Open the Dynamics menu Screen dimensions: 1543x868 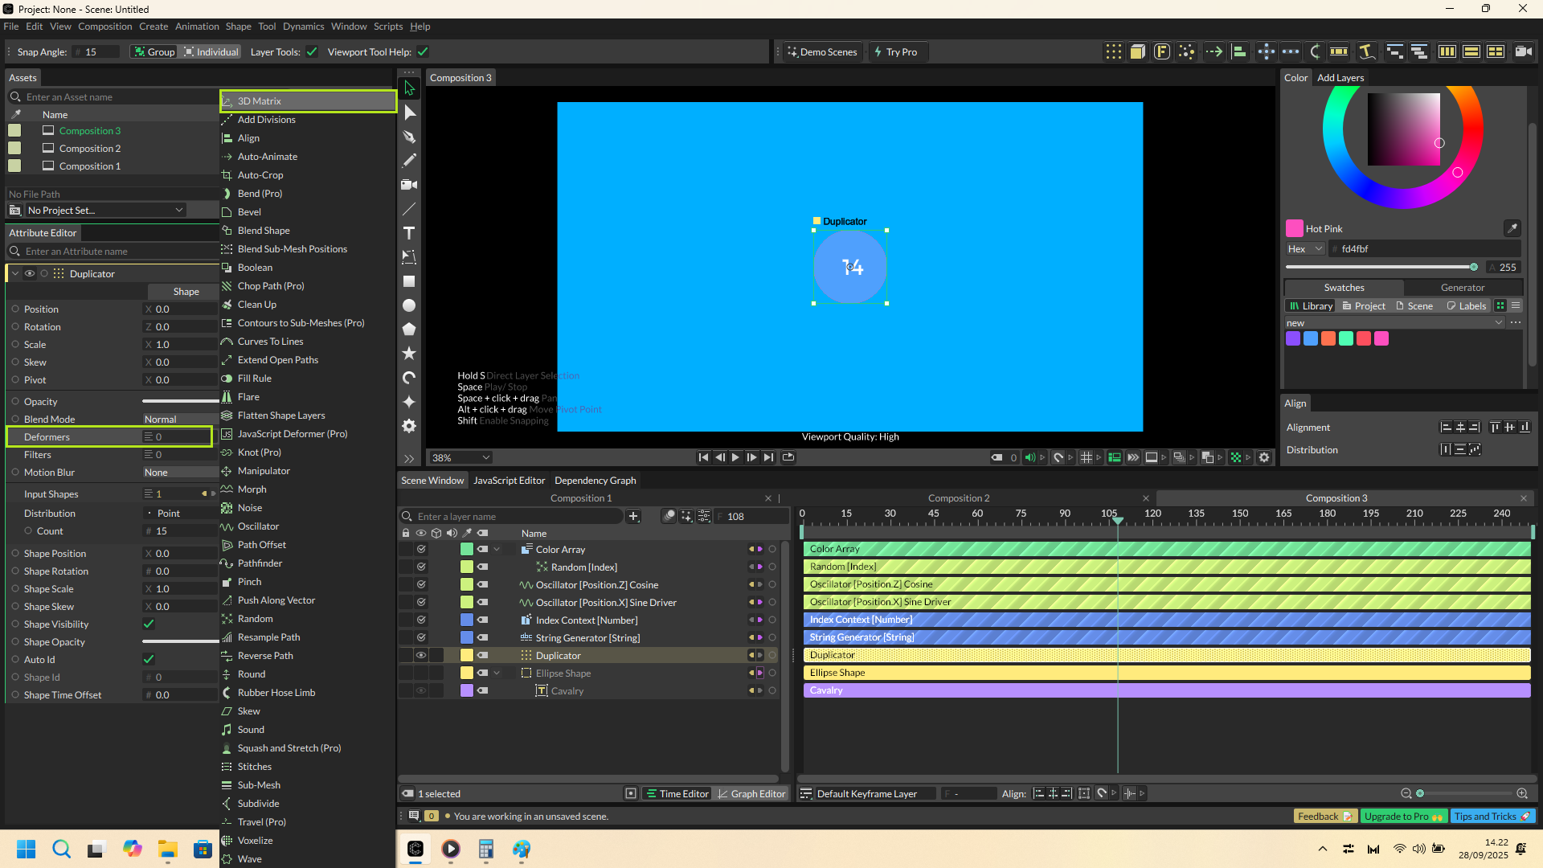[303, 27]
